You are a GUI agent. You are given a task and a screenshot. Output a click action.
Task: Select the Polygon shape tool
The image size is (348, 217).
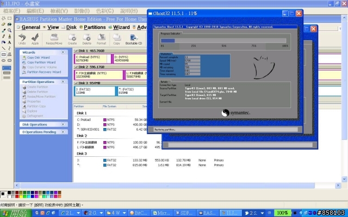[10, 54]
